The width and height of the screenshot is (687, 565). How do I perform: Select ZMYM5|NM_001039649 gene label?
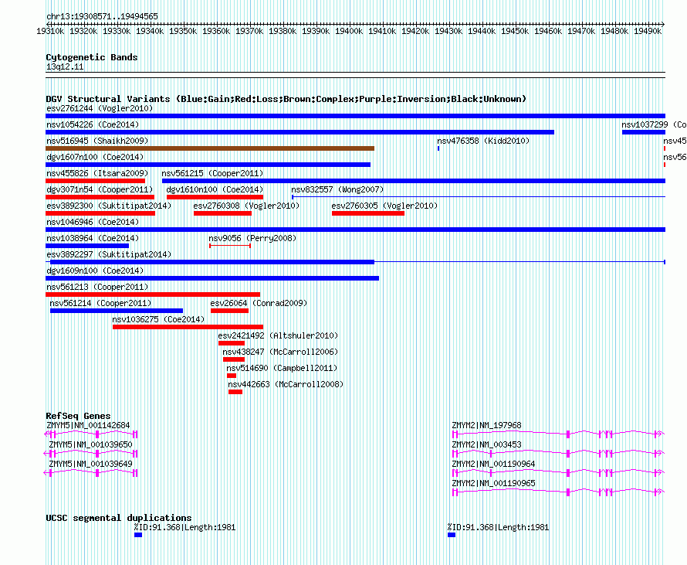(90, 464)
